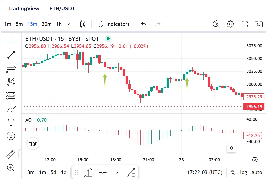Open the Indicators dialog
This screenshot has width=266, height=183.
114,24
